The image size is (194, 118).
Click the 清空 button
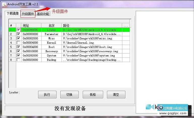click(116, 95)
